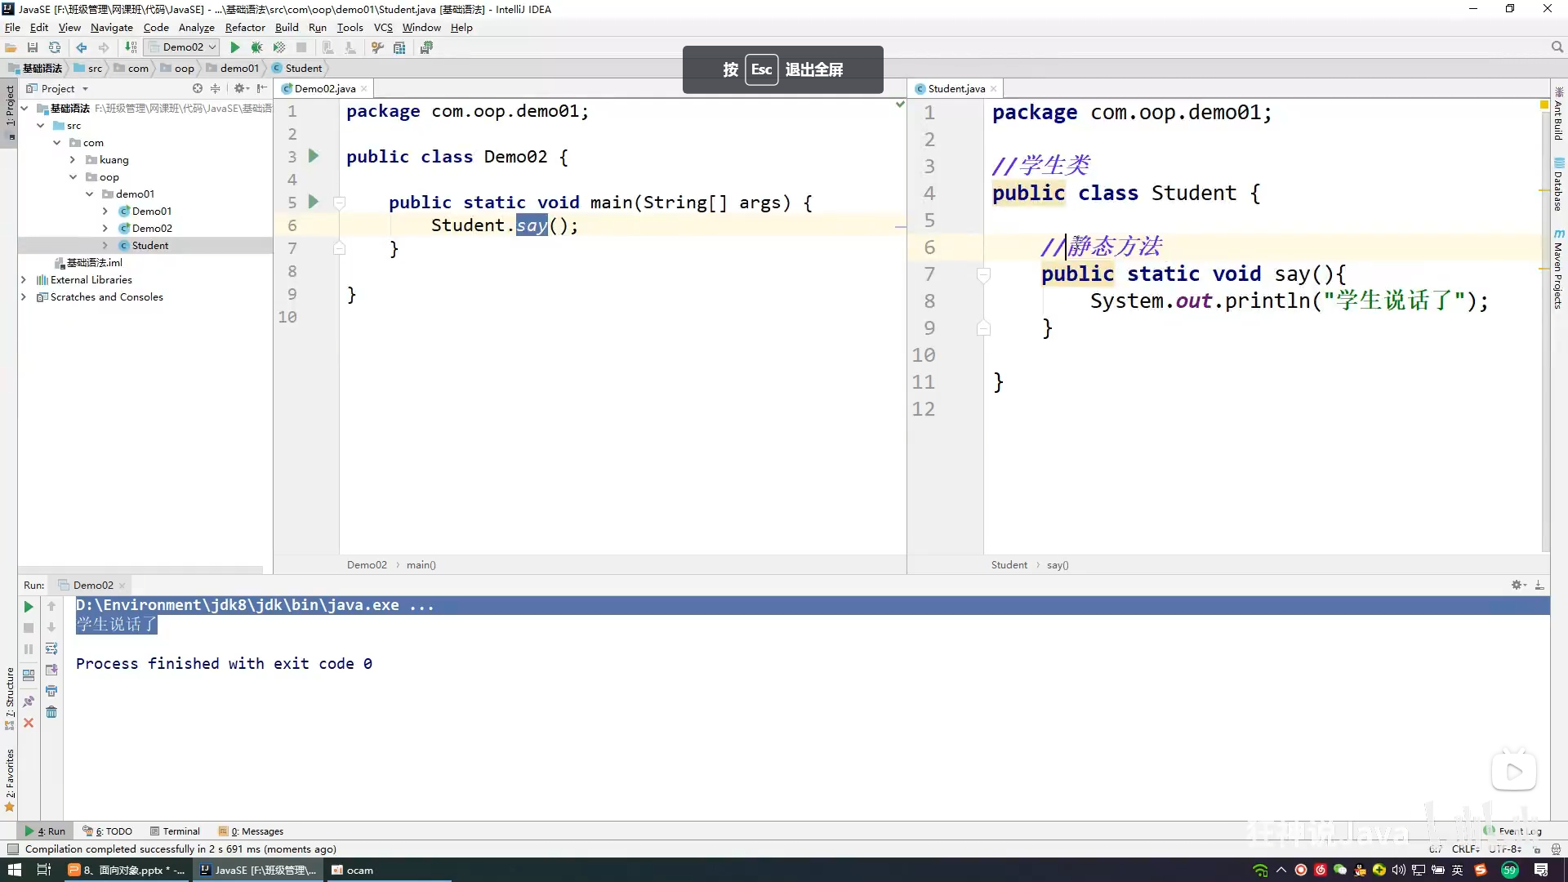
Task: Click Save All disk icon
Action: pos(33,47)
